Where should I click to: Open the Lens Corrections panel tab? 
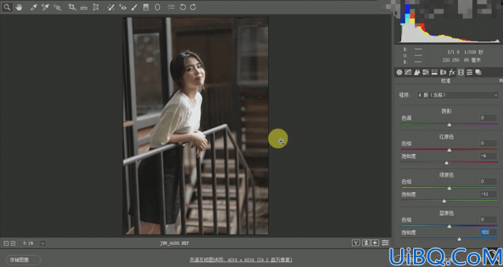click(x=443, y=73)
